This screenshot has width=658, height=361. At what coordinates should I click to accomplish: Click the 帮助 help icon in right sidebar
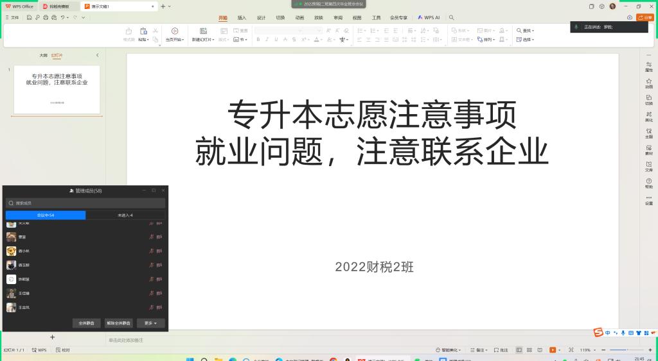tap(648, 182)
